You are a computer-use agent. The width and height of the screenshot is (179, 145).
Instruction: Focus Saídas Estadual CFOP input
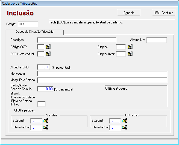36,120
